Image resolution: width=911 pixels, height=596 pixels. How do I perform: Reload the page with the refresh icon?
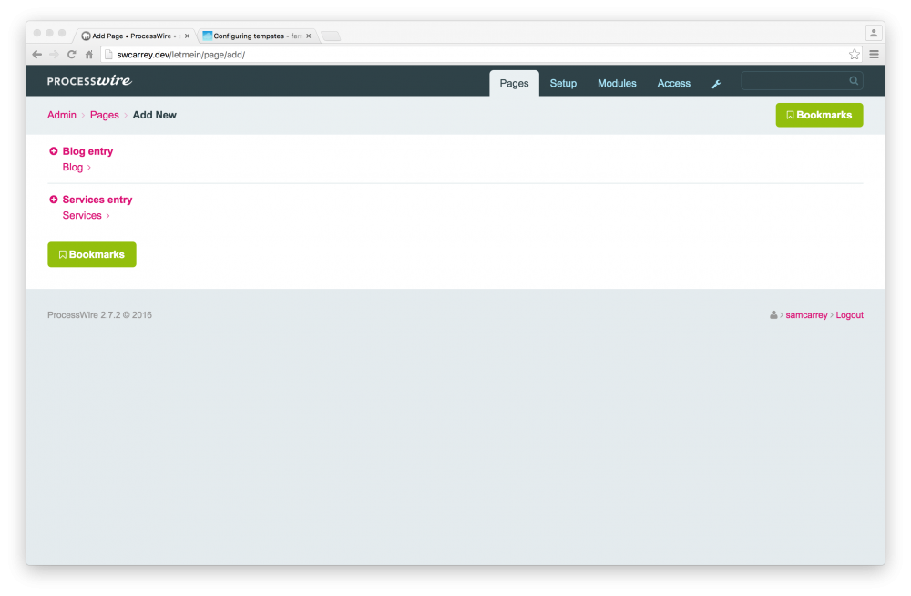[71, 54]
